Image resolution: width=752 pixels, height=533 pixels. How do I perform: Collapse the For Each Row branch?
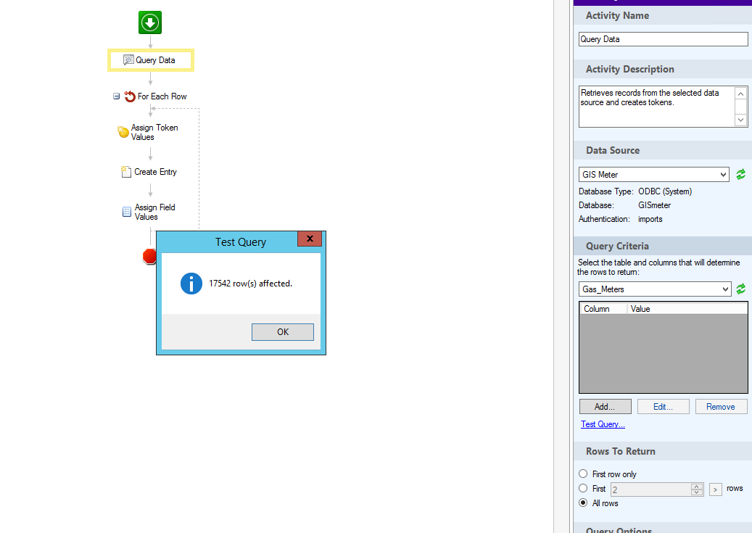click(x=116, y=96)
